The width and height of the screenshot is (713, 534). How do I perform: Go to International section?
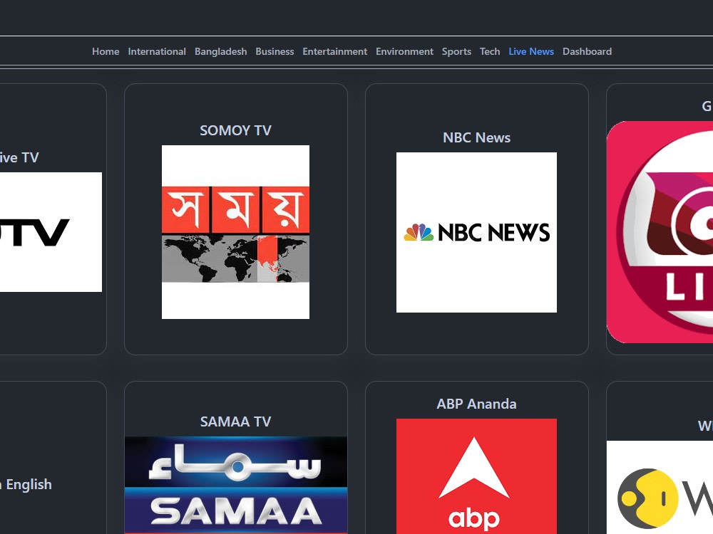[157, 51]
